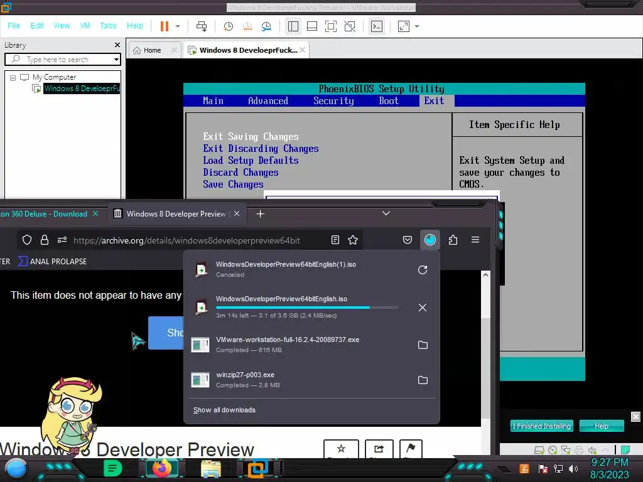This screenshot has width=643, height=482.
Task: Click the network adapter status icon
Action: [566, 451]
